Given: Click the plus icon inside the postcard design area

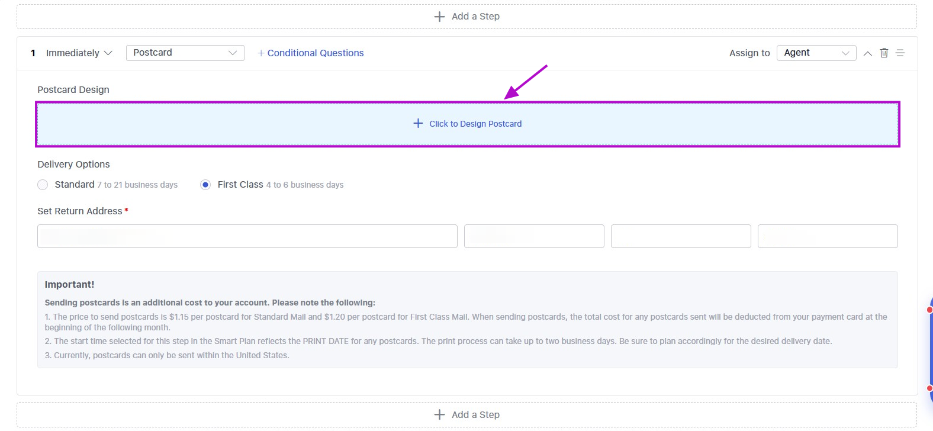Looking at the screenshot, I should (418, 123).
